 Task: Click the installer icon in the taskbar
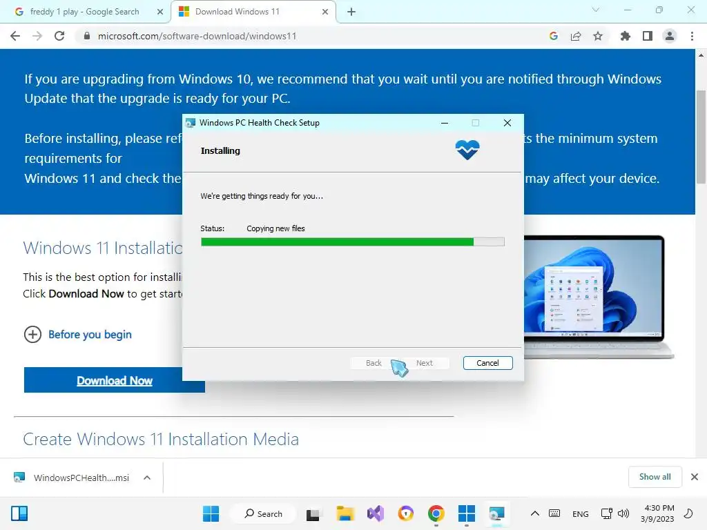pyautogui.click(x=496, y=513)
